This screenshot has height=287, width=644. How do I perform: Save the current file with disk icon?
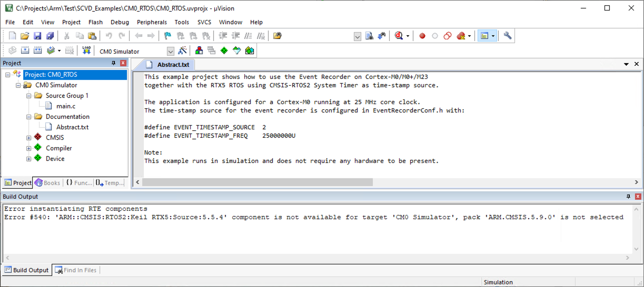pyautogui.click(x=37, y=36)
